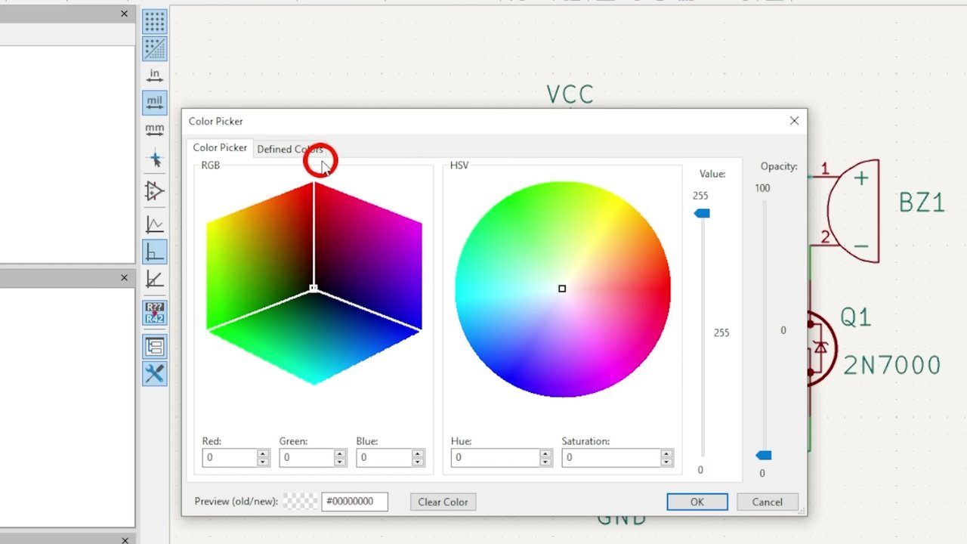Viewport: 967px width, 544px height.
Task: Close the middle left docked panel
Action: (124, 277)
